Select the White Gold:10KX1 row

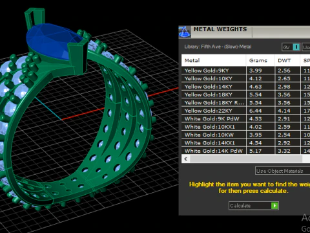[245, 127]
